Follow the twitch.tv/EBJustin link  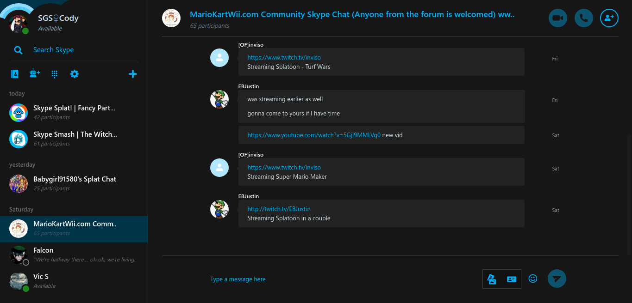[x=279, y=209]
